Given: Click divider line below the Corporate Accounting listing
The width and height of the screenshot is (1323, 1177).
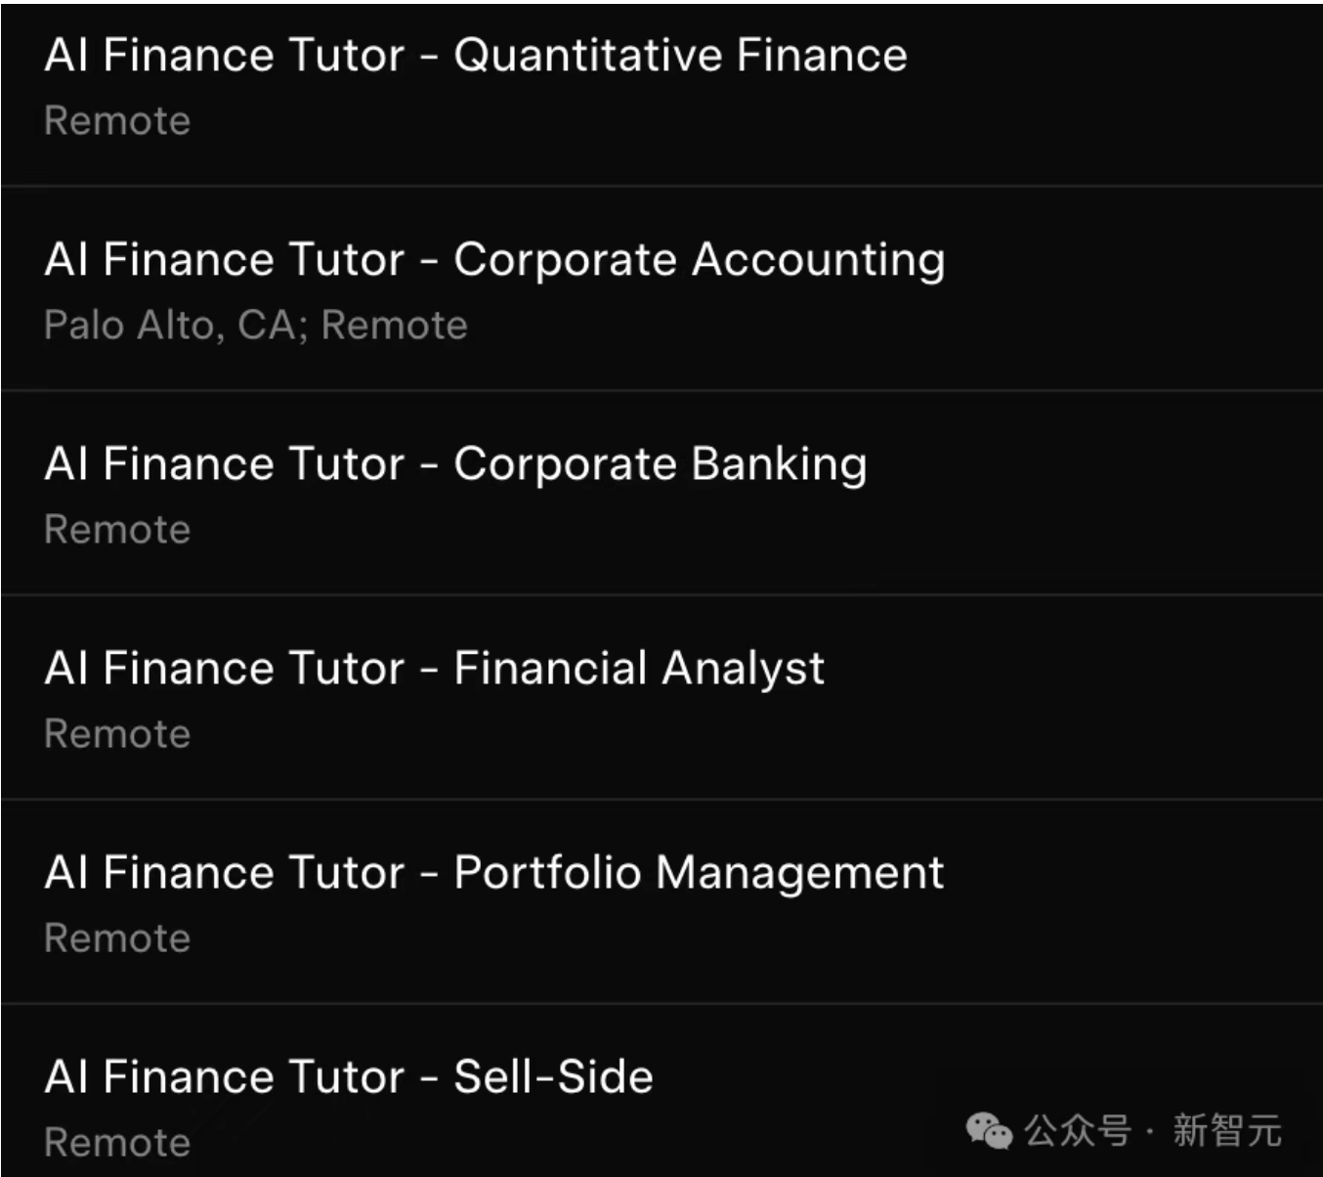Looking at the screenshot, I should pos(661,390).
